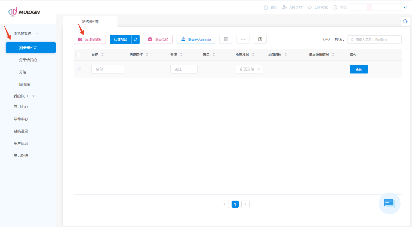
Task: Click the 添加浏览器 button
Action: 90,39
